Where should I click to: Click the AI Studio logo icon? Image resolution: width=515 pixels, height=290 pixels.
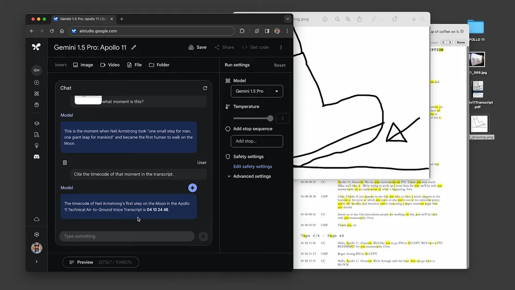pos(36,47)
